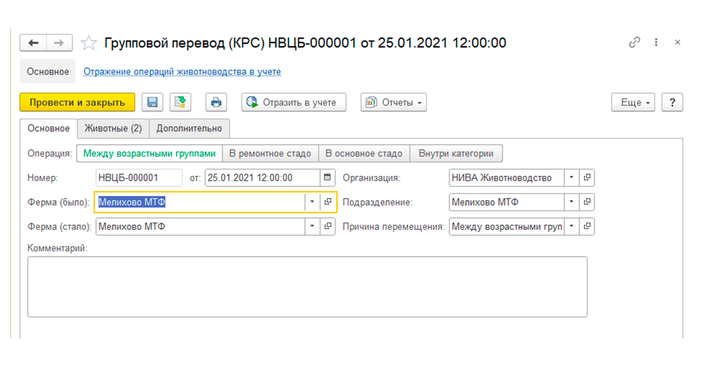
Task: Open the Подразделение item form icon
Action: (x=587, y=201)
